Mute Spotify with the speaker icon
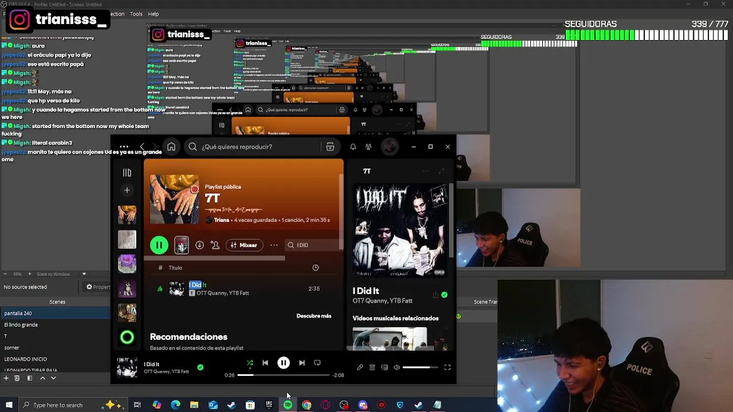Image resolution: width=733 pixels, height=412 pixels. click(x=396, y=367)
